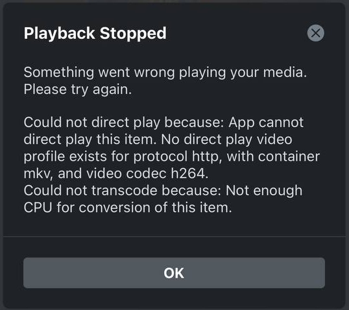The image size is (349, 310).
Task: Click the word 'Stopped' in the title
Action: [133, 33]
